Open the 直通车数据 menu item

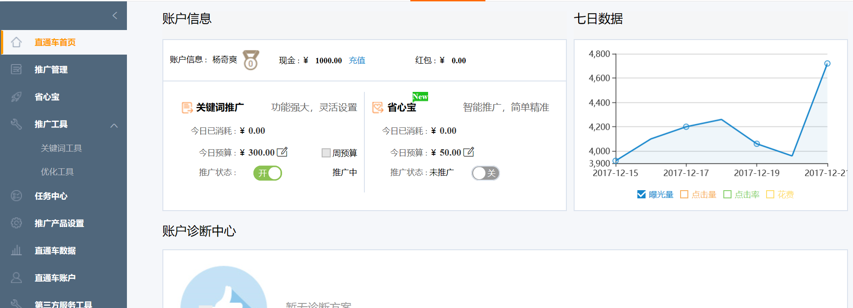pyautogui.click(x=55, y=251)
